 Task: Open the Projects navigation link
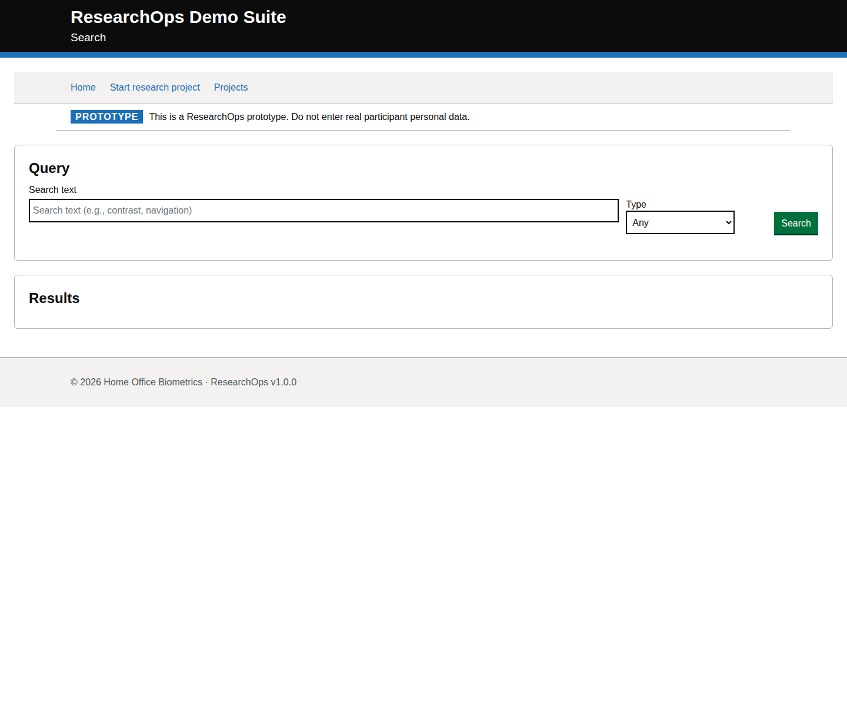tap(231, 87)
